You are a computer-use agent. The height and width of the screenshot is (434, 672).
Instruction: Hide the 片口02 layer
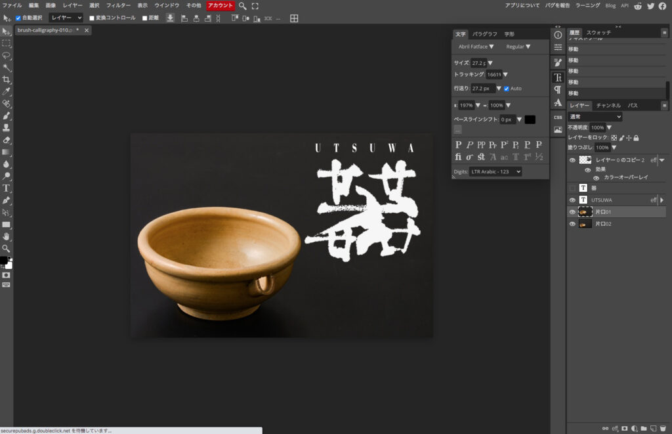(x=572, y=224)
